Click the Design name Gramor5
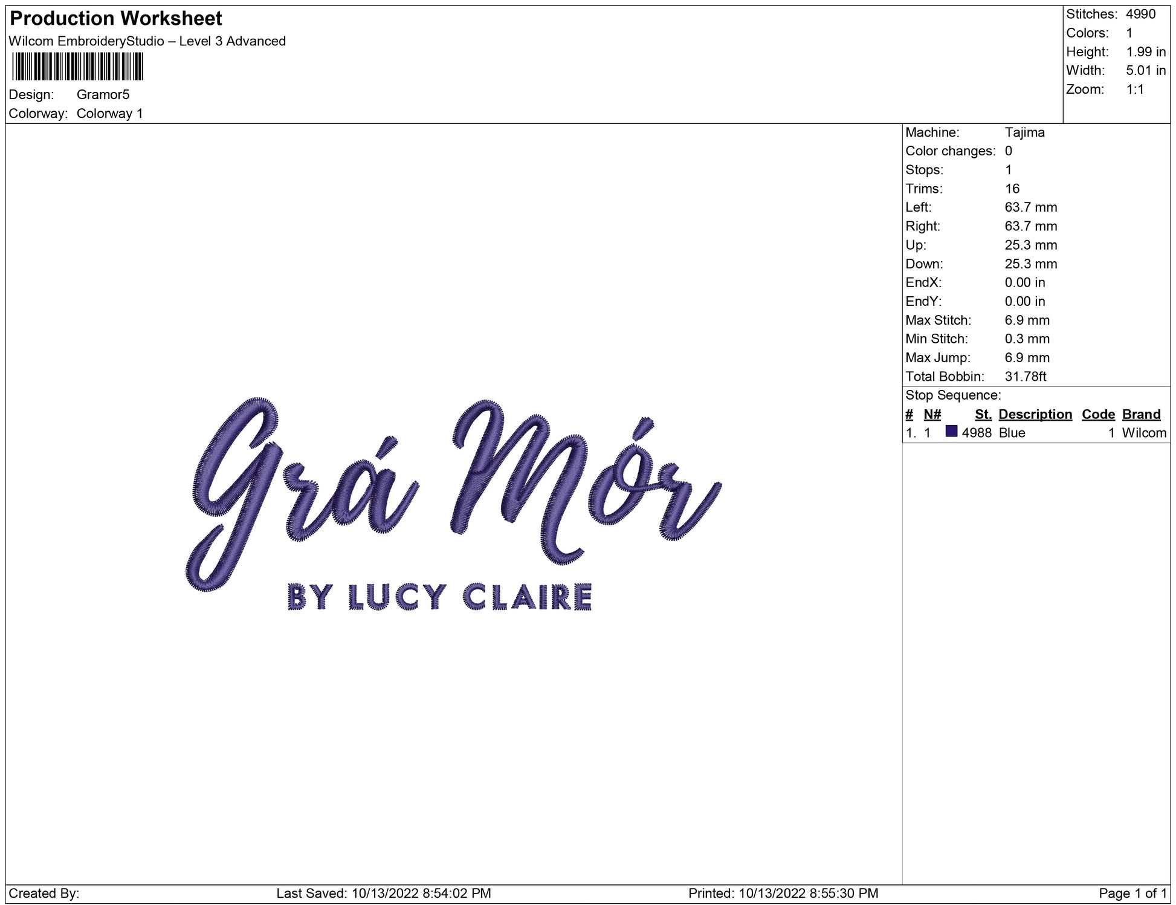1176x905 pixels. coord(103,94)
